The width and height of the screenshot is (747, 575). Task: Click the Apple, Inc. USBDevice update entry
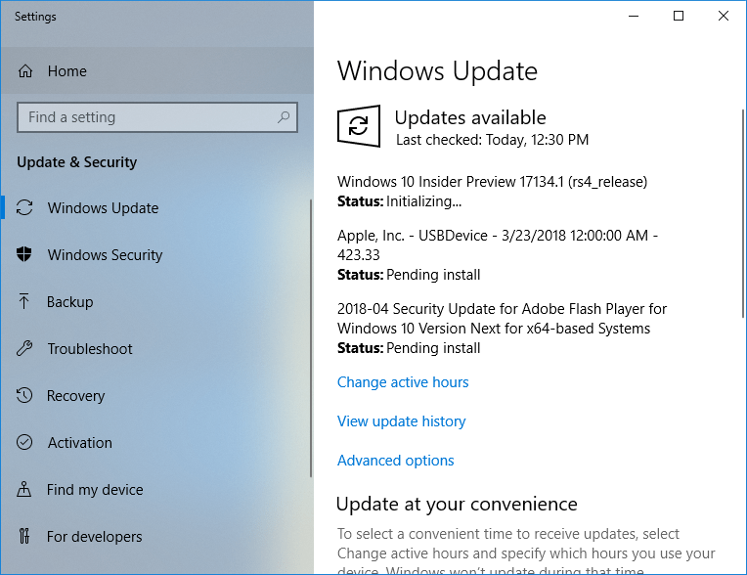tap(498, 244)
